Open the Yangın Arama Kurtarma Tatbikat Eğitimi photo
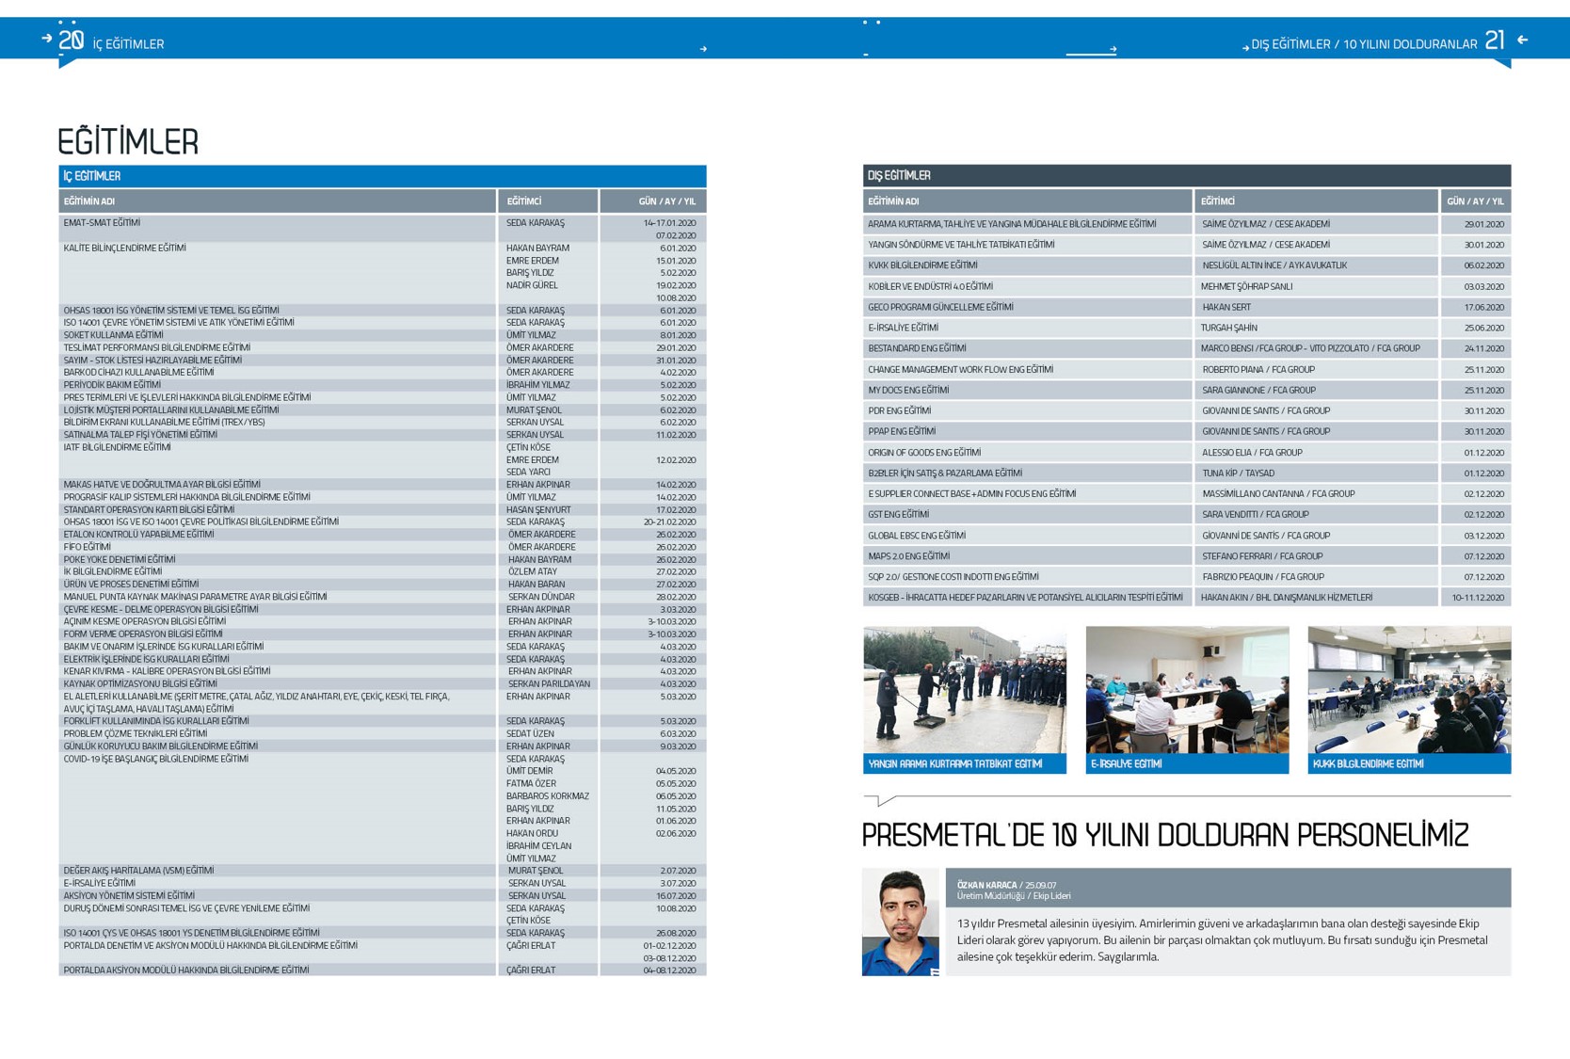This screenshot has height=1059, width=1570. pyautogui.click(x=964, y=690)
